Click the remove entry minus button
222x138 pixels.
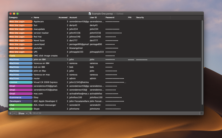click(x=14, y=113)
